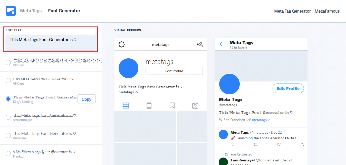
Task: Click the Meta Tags tweet avatar
Action: (223, 135)
